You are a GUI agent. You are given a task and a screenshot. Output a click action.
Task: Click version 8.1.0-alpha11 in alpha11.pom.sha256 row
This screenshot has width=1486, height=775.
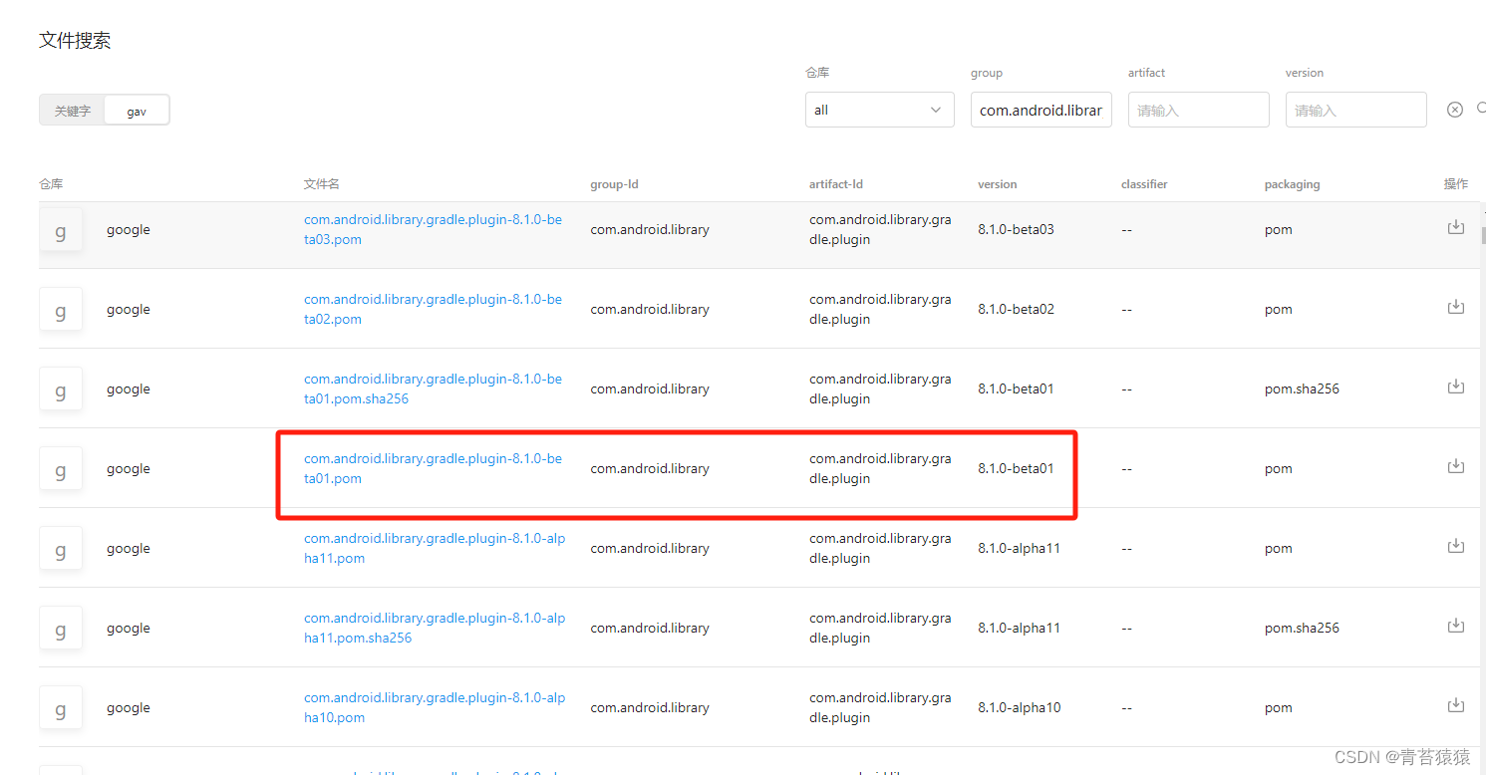(x=1020, y=628)
